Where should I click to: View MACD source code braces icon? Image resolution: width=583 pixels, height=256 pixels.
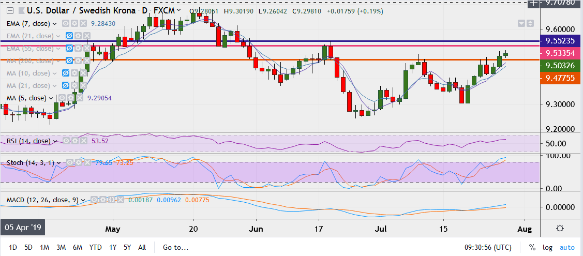[x=111, y=200]
